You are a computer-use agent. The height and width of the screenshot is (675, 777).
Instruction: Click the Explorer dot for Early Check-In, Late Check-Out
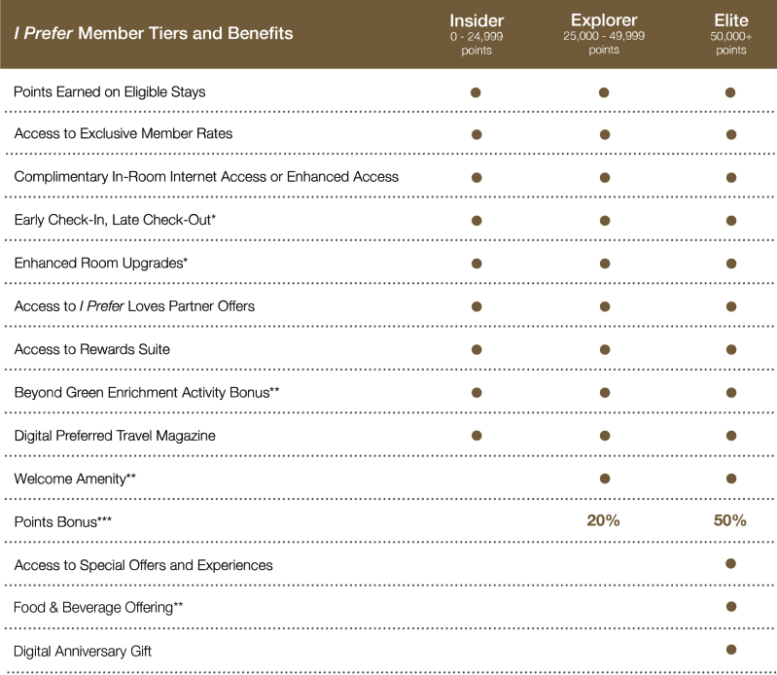pyautogui.click(x=605, y=220)
